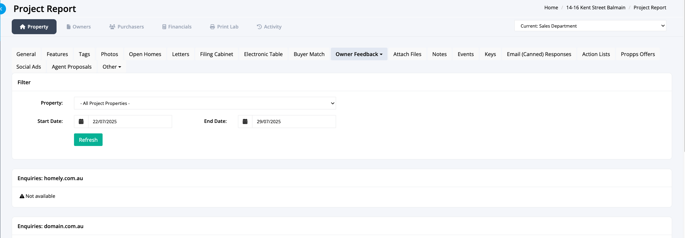Viewport: 685px width, 238px height.
Task: Click the green Refresh button
Action: click(x=88, y=140)
